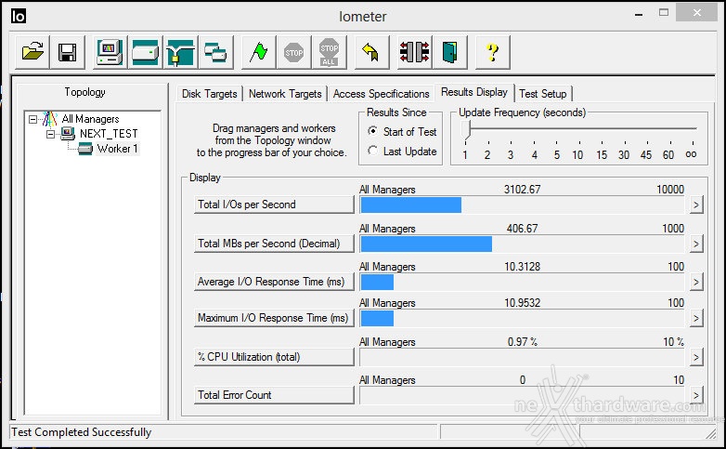Screen dimensions: 726x449
Task: Exit Iometer via door icon
Action: 449,51
